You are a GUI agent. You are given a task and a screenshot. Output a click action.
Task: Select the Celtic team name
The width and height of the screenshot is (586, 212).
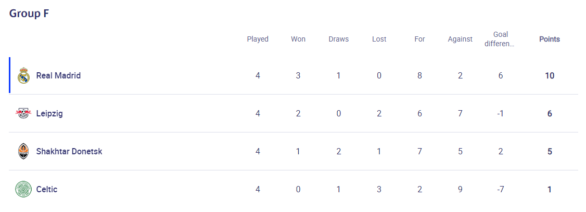[x=47, y=189]
